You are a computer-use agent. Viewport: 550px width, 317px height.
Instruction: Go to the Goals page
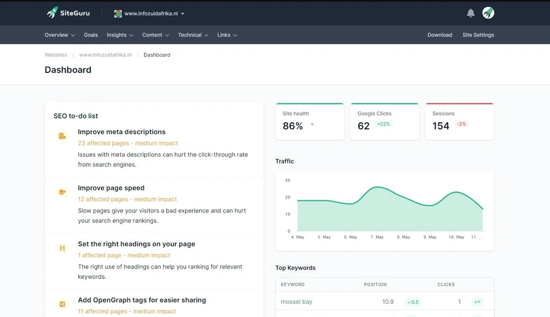click(x=91, y=34)
